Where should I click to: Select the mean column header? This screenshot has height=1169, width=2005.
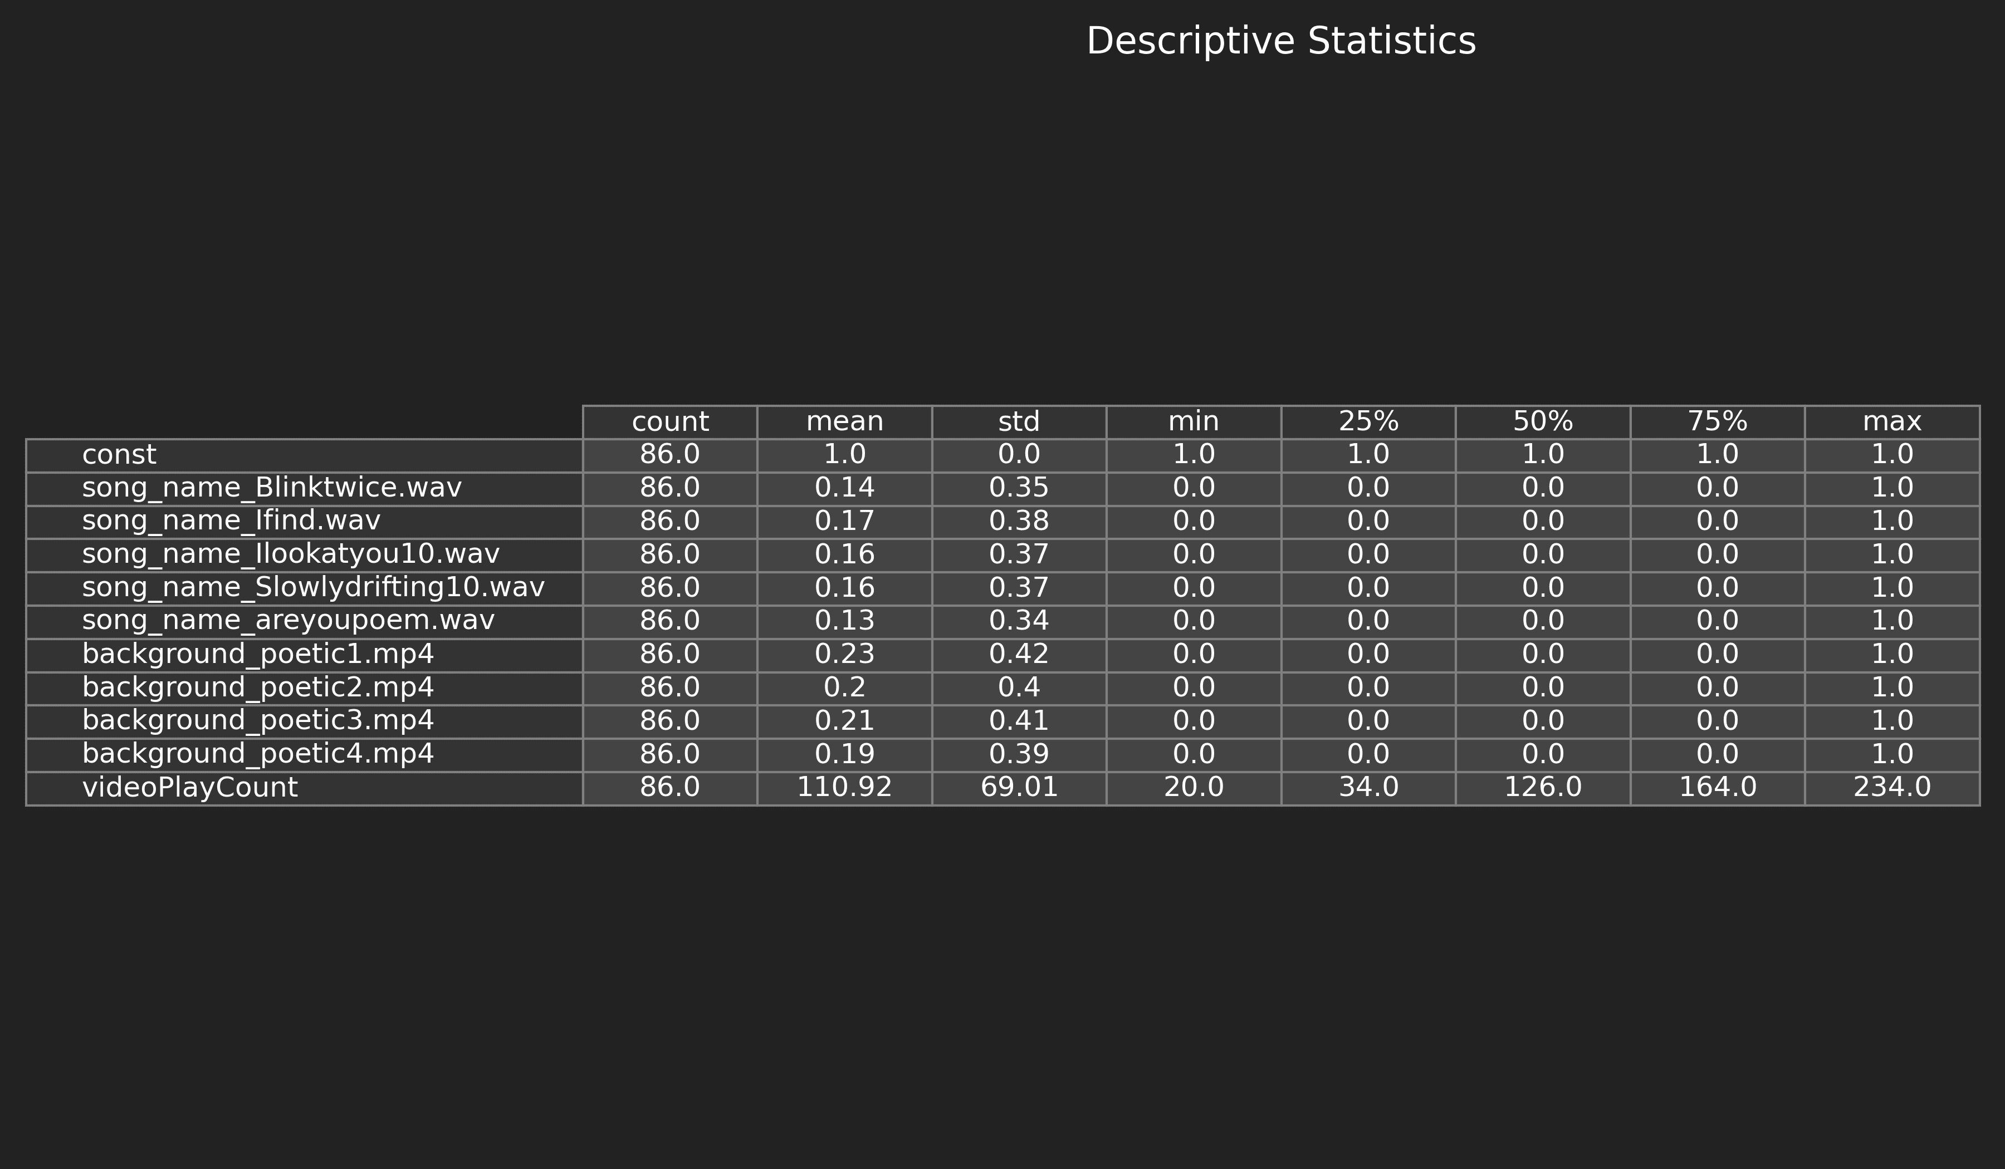844,421
